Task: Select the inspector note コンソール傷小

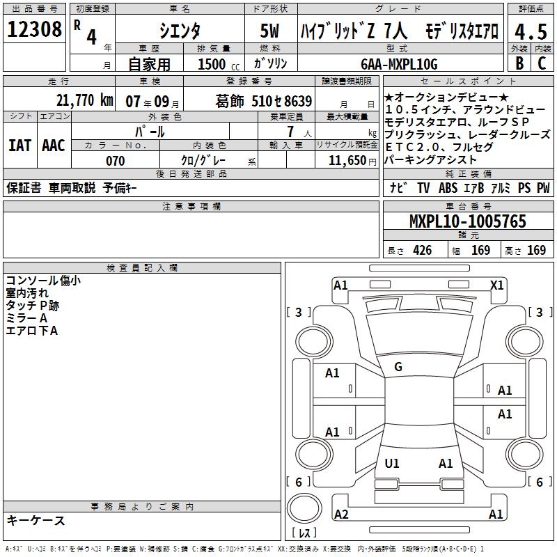Action: 43,281
